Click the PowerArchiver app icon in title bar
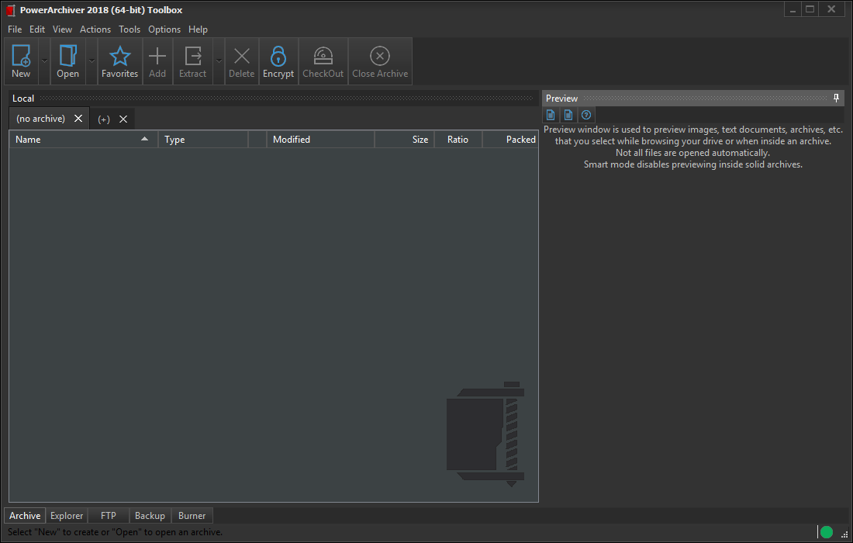853x543 pixels. pos(10,10)
